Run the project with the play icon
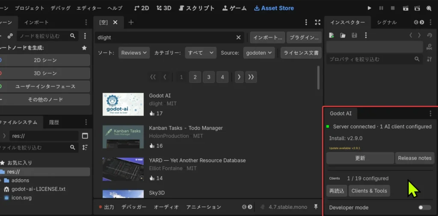The width and height of the screenshot is (438, 216). (x=369, y=8)
